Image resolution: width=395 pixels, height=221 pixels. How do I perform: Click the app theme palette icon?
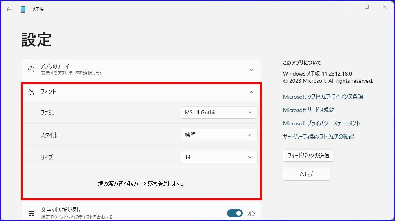coord(31,70)
